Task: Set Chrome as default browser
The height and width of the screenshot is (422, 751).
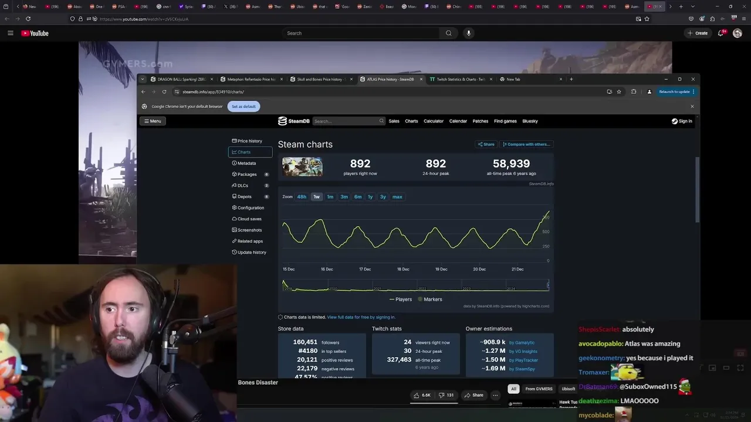Action: (x=243, y=106)
